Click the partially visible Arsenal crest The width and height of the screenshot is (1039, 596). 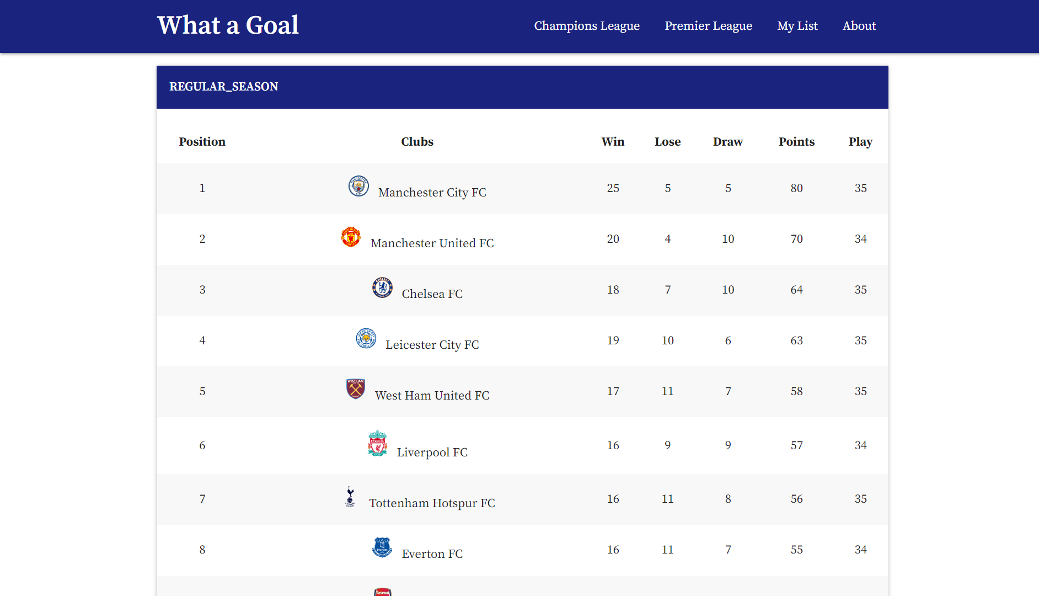click(382, 592)
